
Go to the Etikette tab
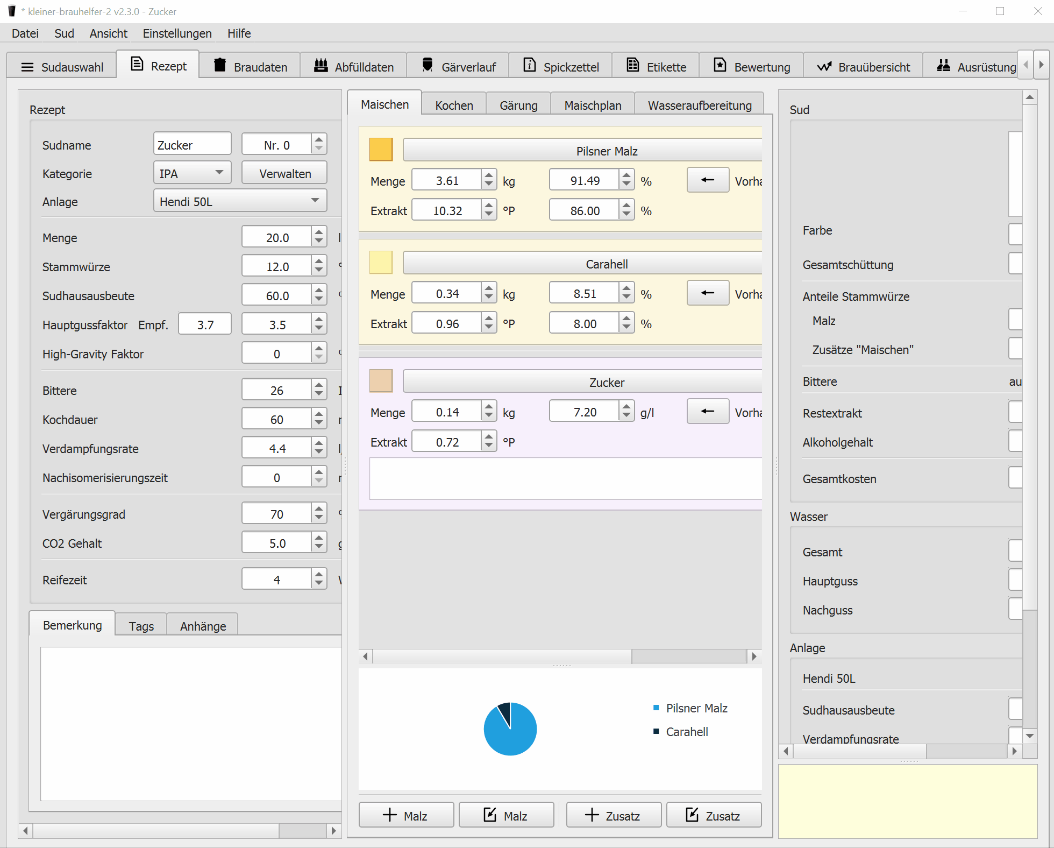click(x=657, y=67)
